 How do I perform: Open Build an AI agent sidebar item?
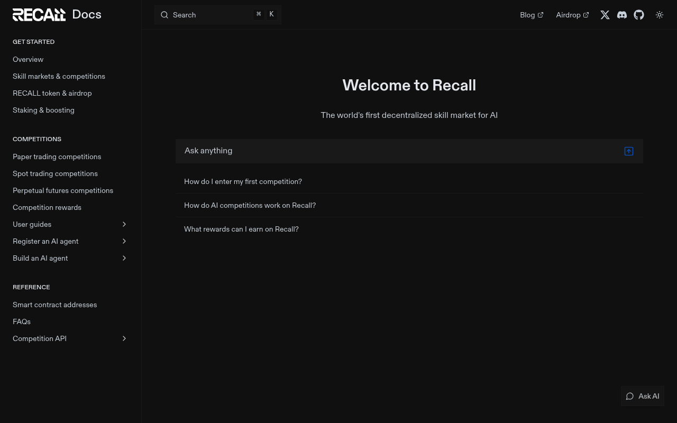(x=40, y=258)
